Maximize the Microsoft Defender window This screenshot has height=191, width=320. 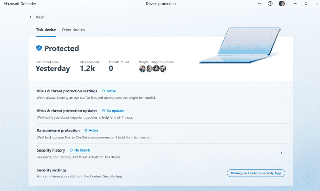(306, 4)
